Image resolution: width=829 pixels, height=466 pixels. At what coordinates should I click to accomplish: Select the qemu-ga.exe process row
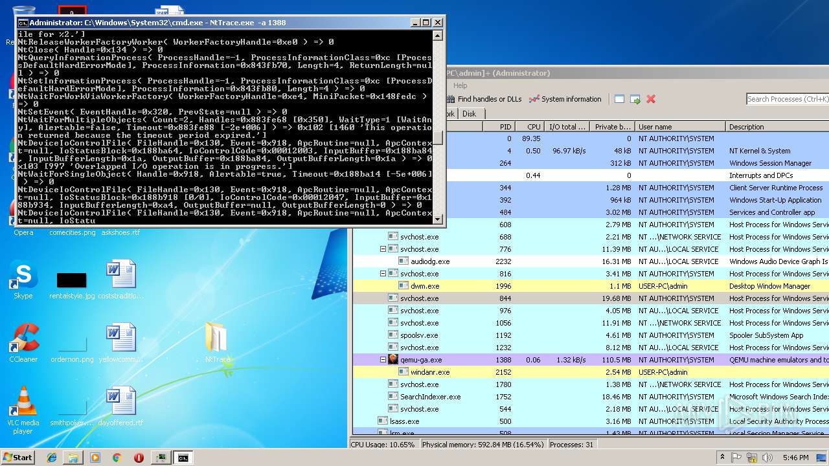pyautogui.click(x=591, y=360)
